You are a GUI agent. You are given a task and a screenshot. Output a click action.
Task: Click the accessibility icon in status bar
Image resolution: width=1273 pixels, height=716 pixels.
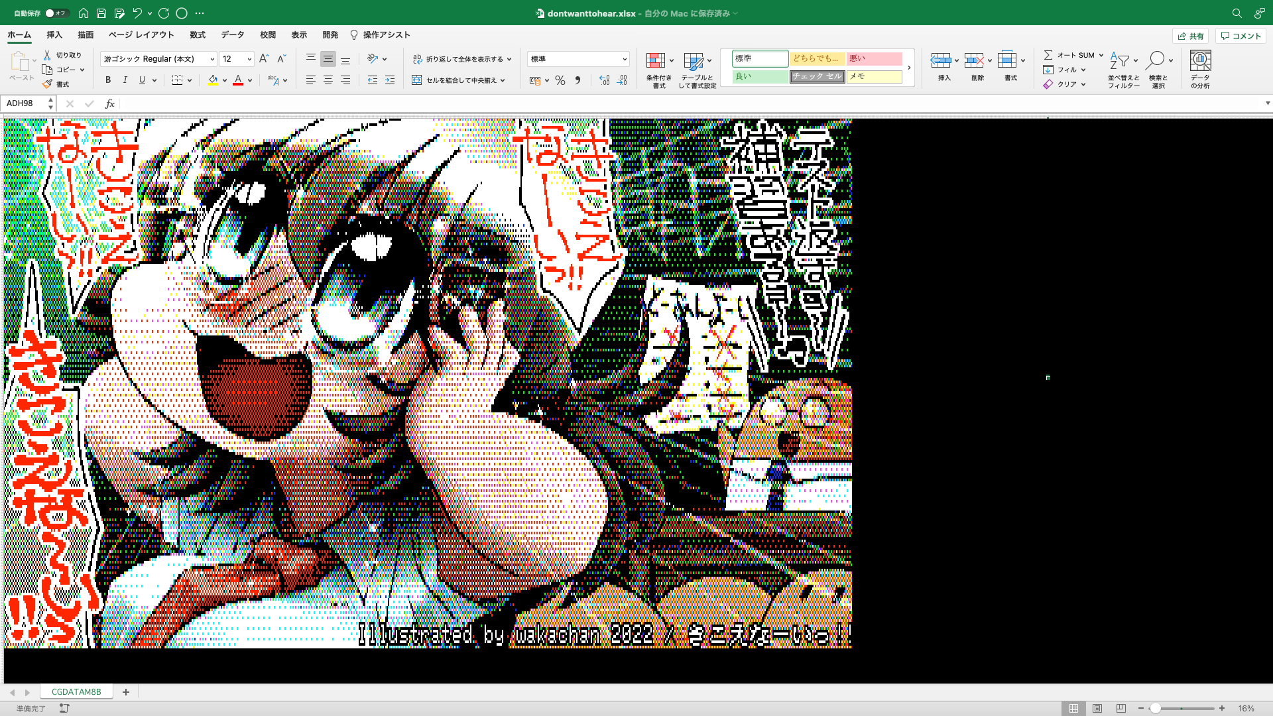64,709
